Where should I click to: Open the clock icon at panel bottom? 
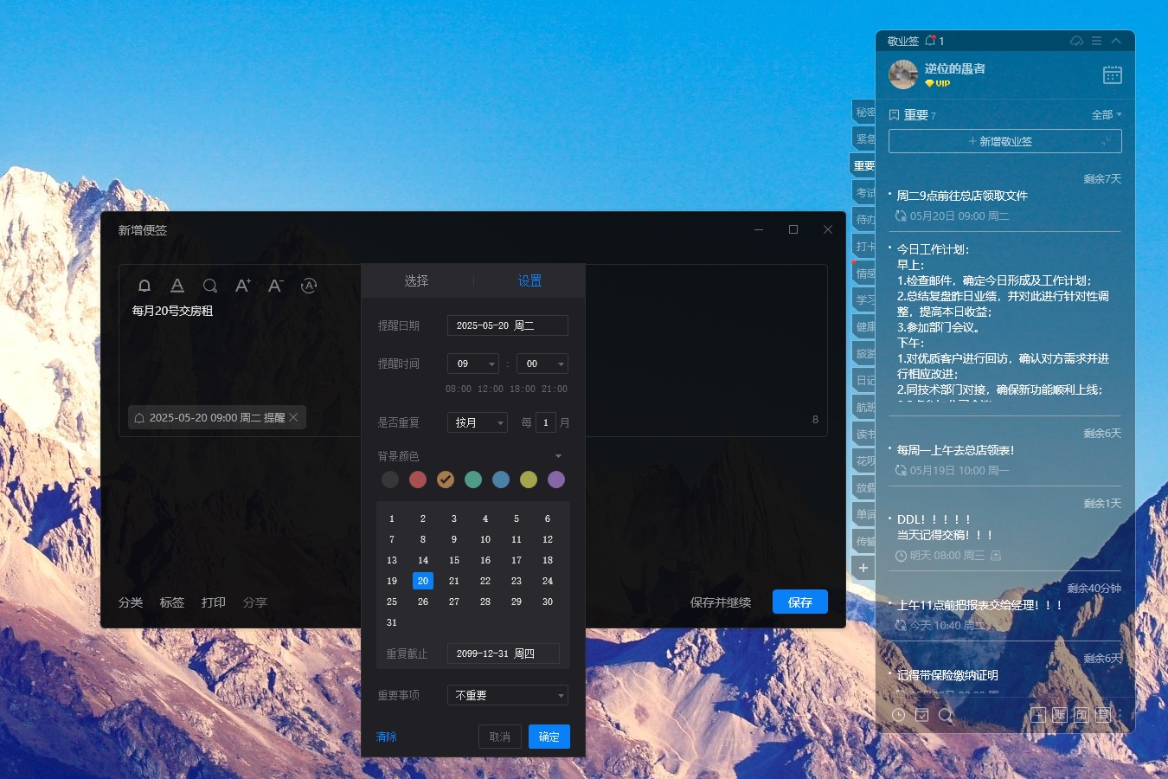[899, 715]
